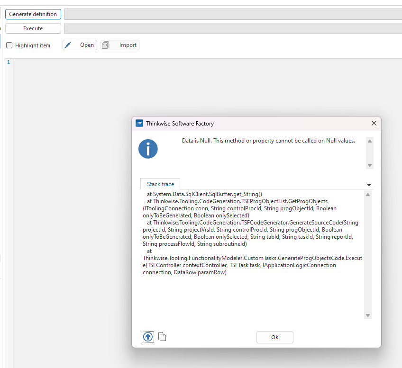Click the blue upload arrow icon in dialog
This screenshot has width=402, height=368.
[148, 337]
